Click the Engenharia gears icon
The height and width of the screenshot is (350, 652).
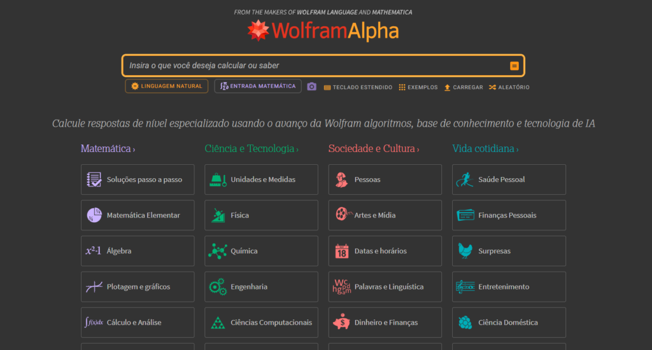(x=218, y=287)
